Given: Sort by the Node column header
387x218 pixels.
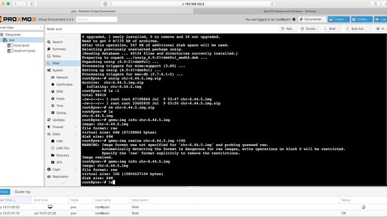Looking at the screenshot, I should click(80, 200).
